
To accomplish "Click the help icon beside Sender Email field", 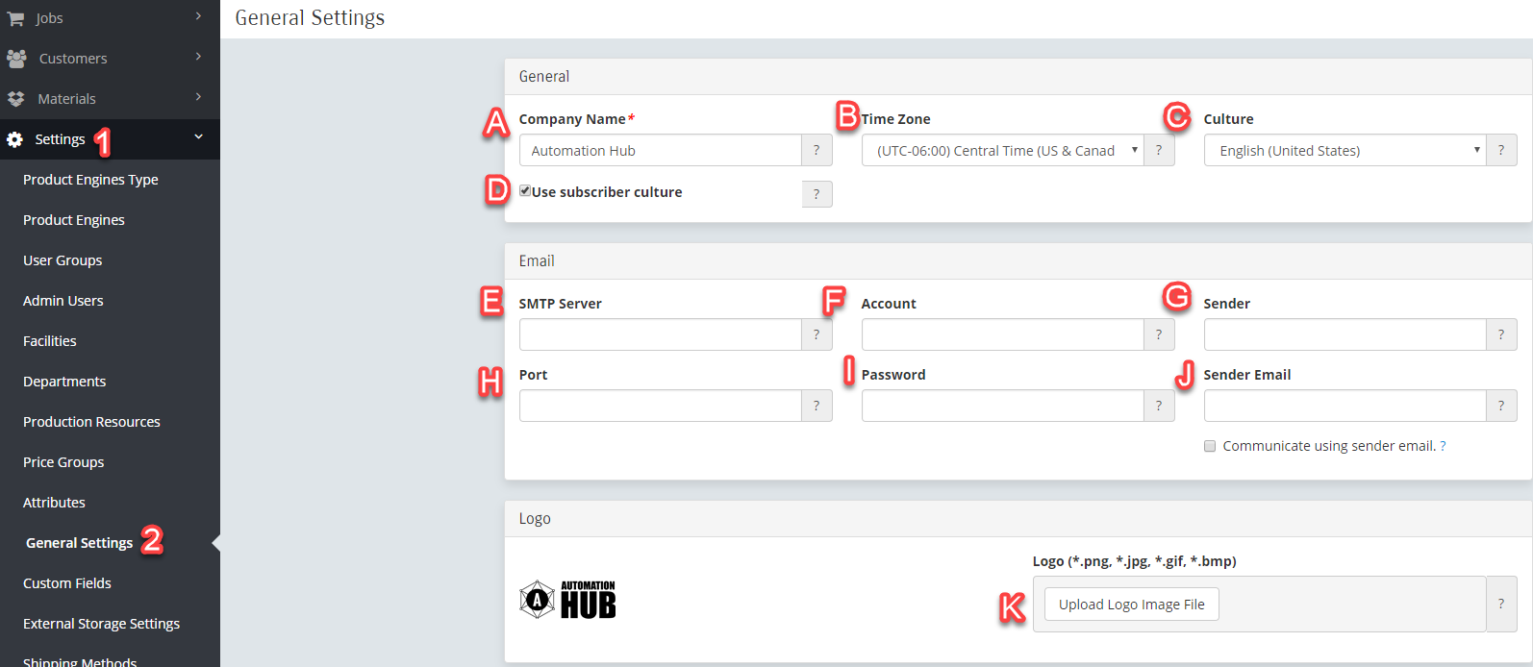I will pyautogui.click(x=1501, y=406).
